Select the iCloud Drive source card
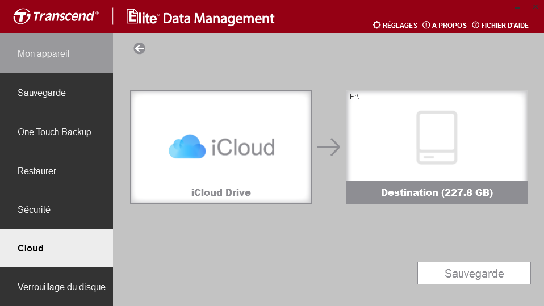 click(221, 147)
